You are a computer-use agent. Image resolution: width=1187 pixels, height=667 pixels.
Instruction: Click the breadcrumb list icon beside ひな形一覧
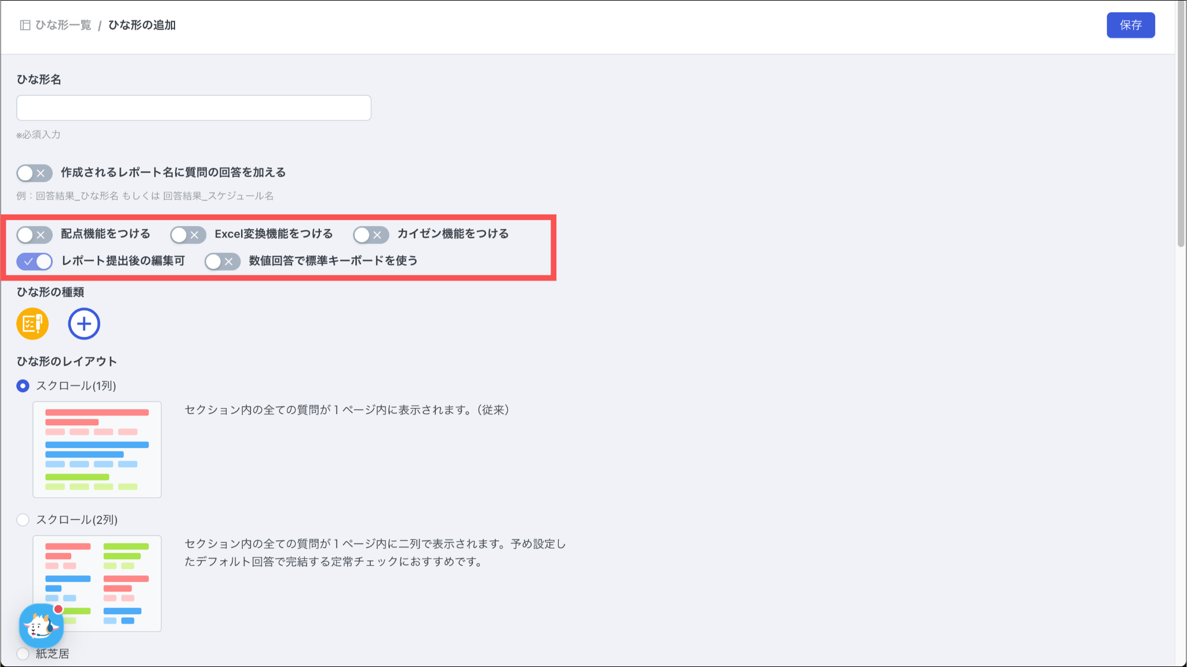[x=25, y=25]
